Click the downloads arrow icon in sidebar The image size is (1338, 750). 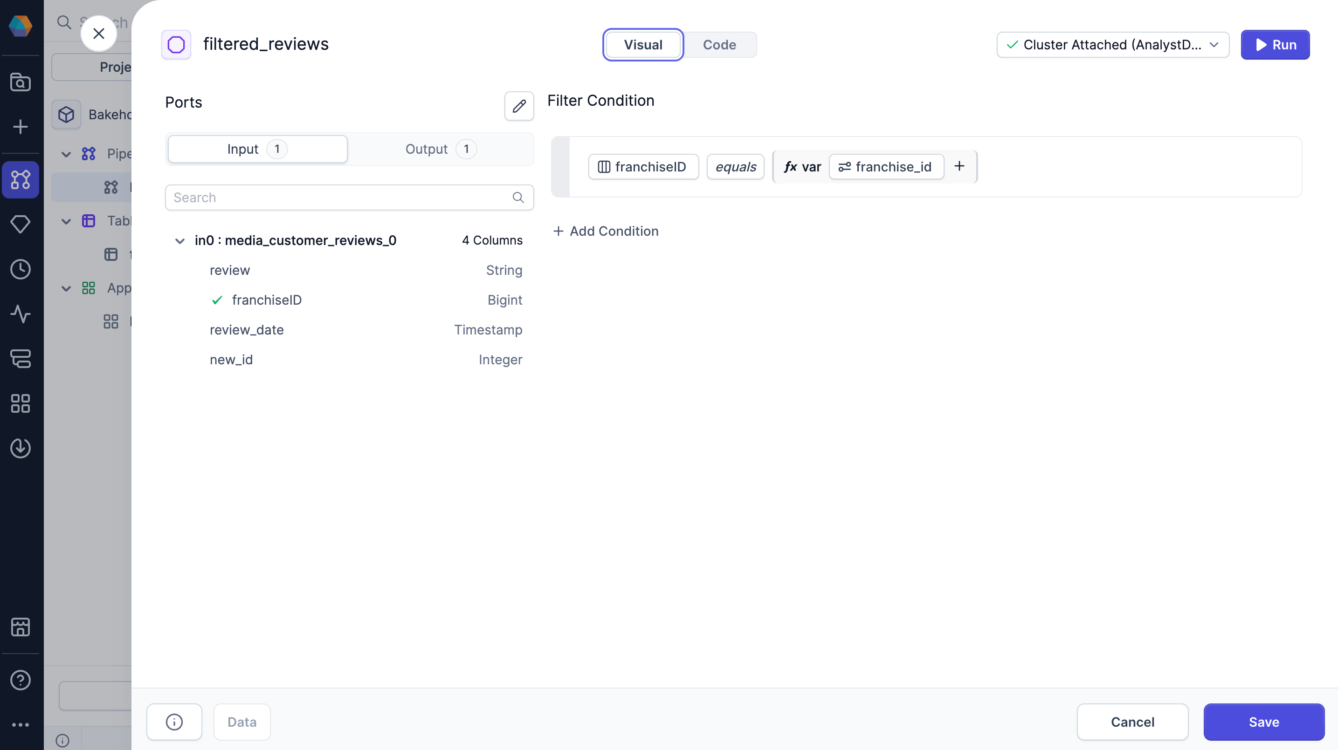point(21,449)
